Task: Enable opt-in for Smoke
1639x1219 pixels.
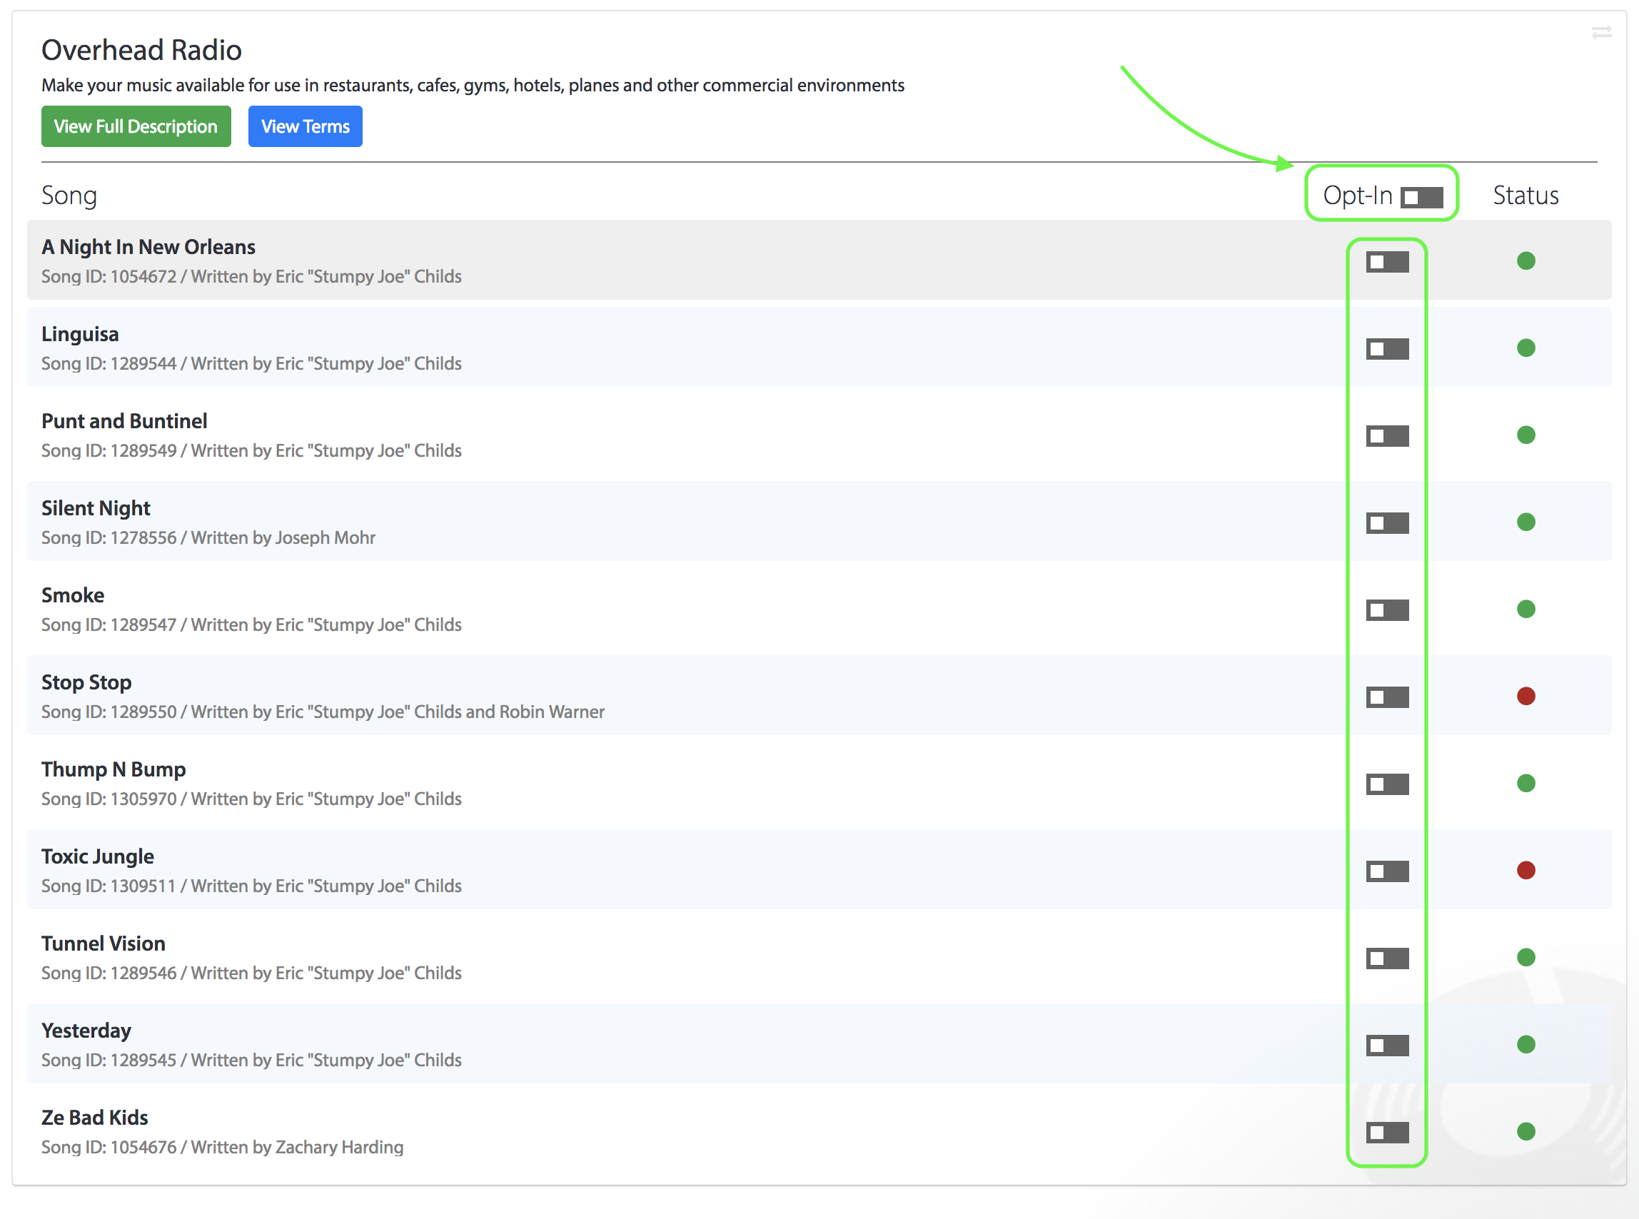Action: pyautogui.click(x=1386, y=610)
